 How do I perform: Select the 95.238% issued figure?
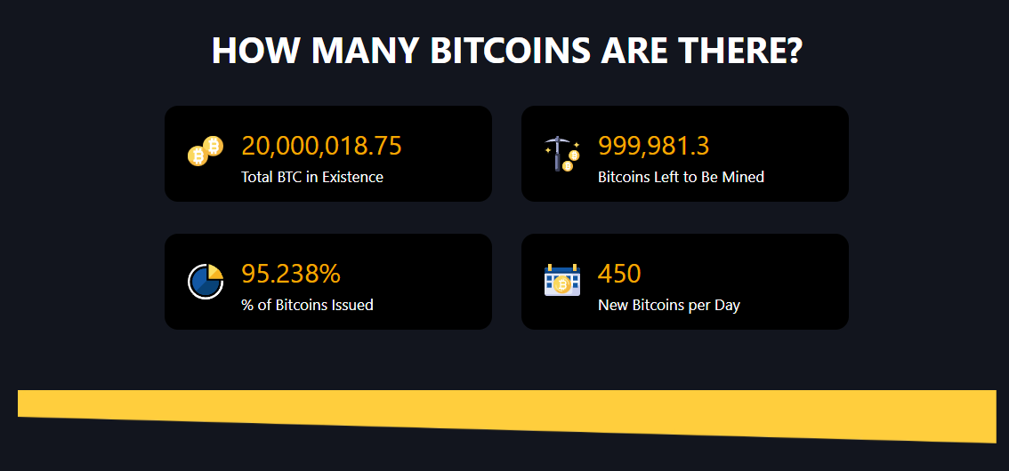pyautogui.click(x=290, y=274)
